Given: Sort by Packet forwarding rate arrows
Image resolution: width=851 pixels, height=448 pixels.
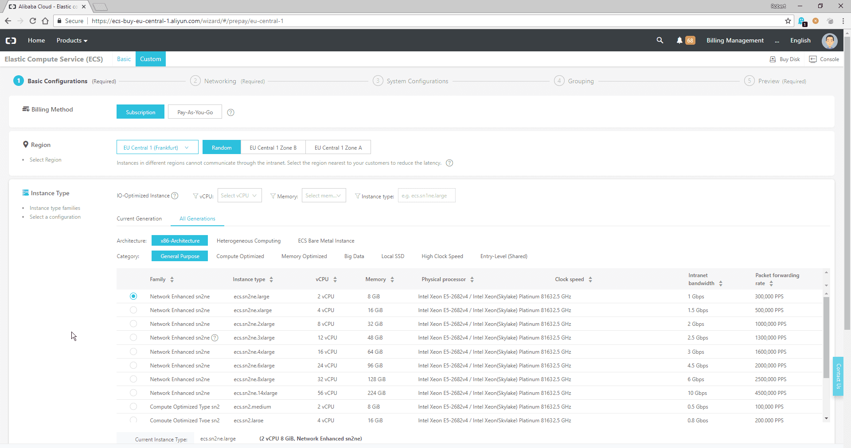Looking at the screenshot, I should (x=771, y=283).
